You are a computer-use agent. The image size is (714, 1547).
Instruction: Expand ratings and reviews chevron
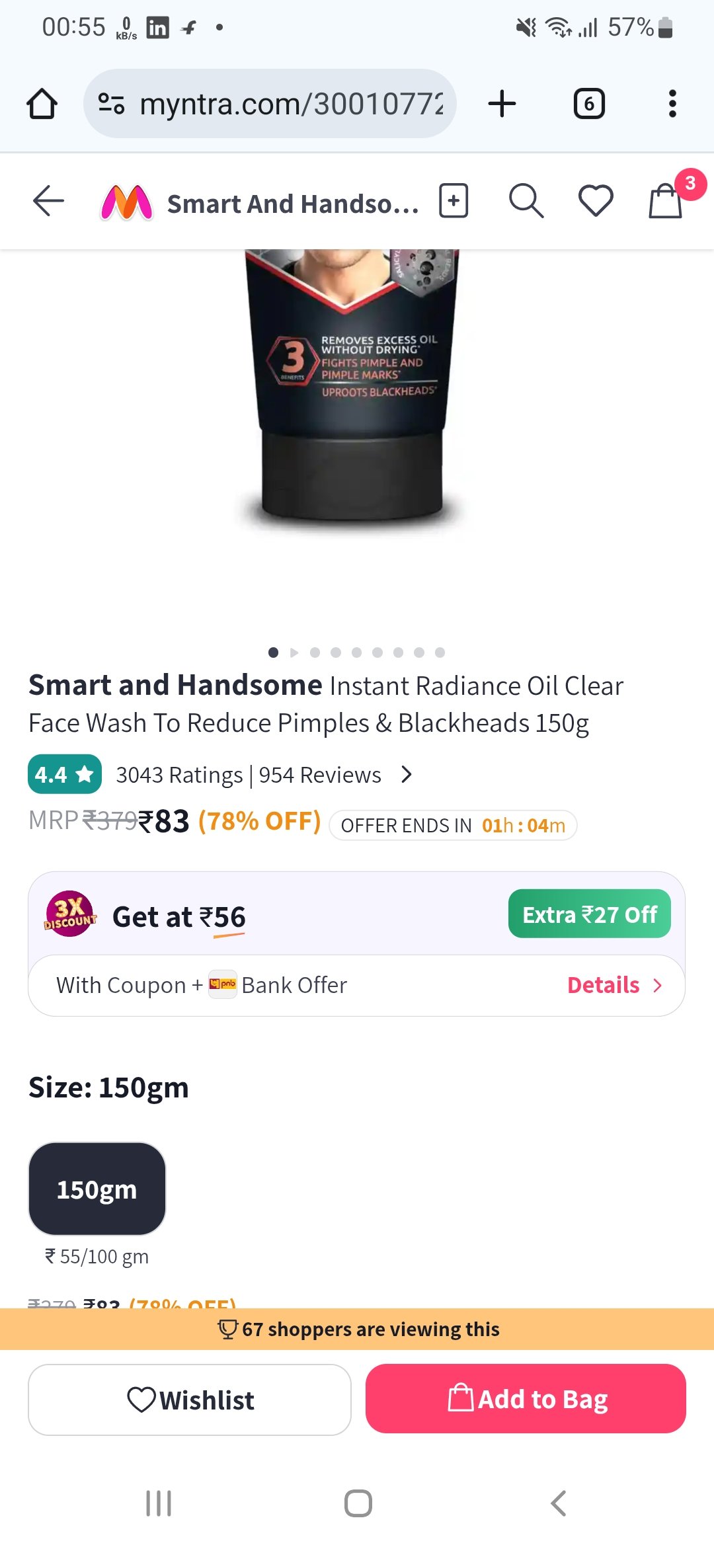click(x=407, y=774)
